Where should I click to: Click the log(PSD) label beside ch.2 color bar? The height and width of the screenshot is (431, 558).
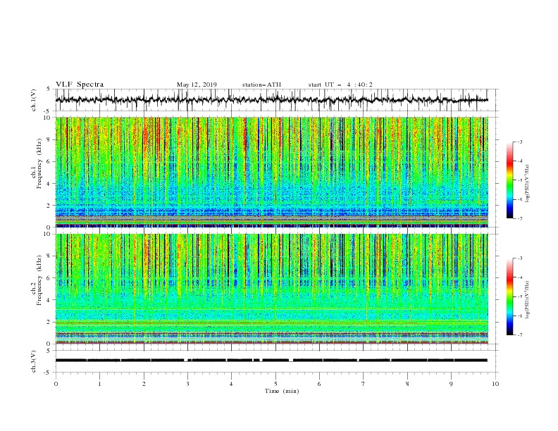(527, 299)
